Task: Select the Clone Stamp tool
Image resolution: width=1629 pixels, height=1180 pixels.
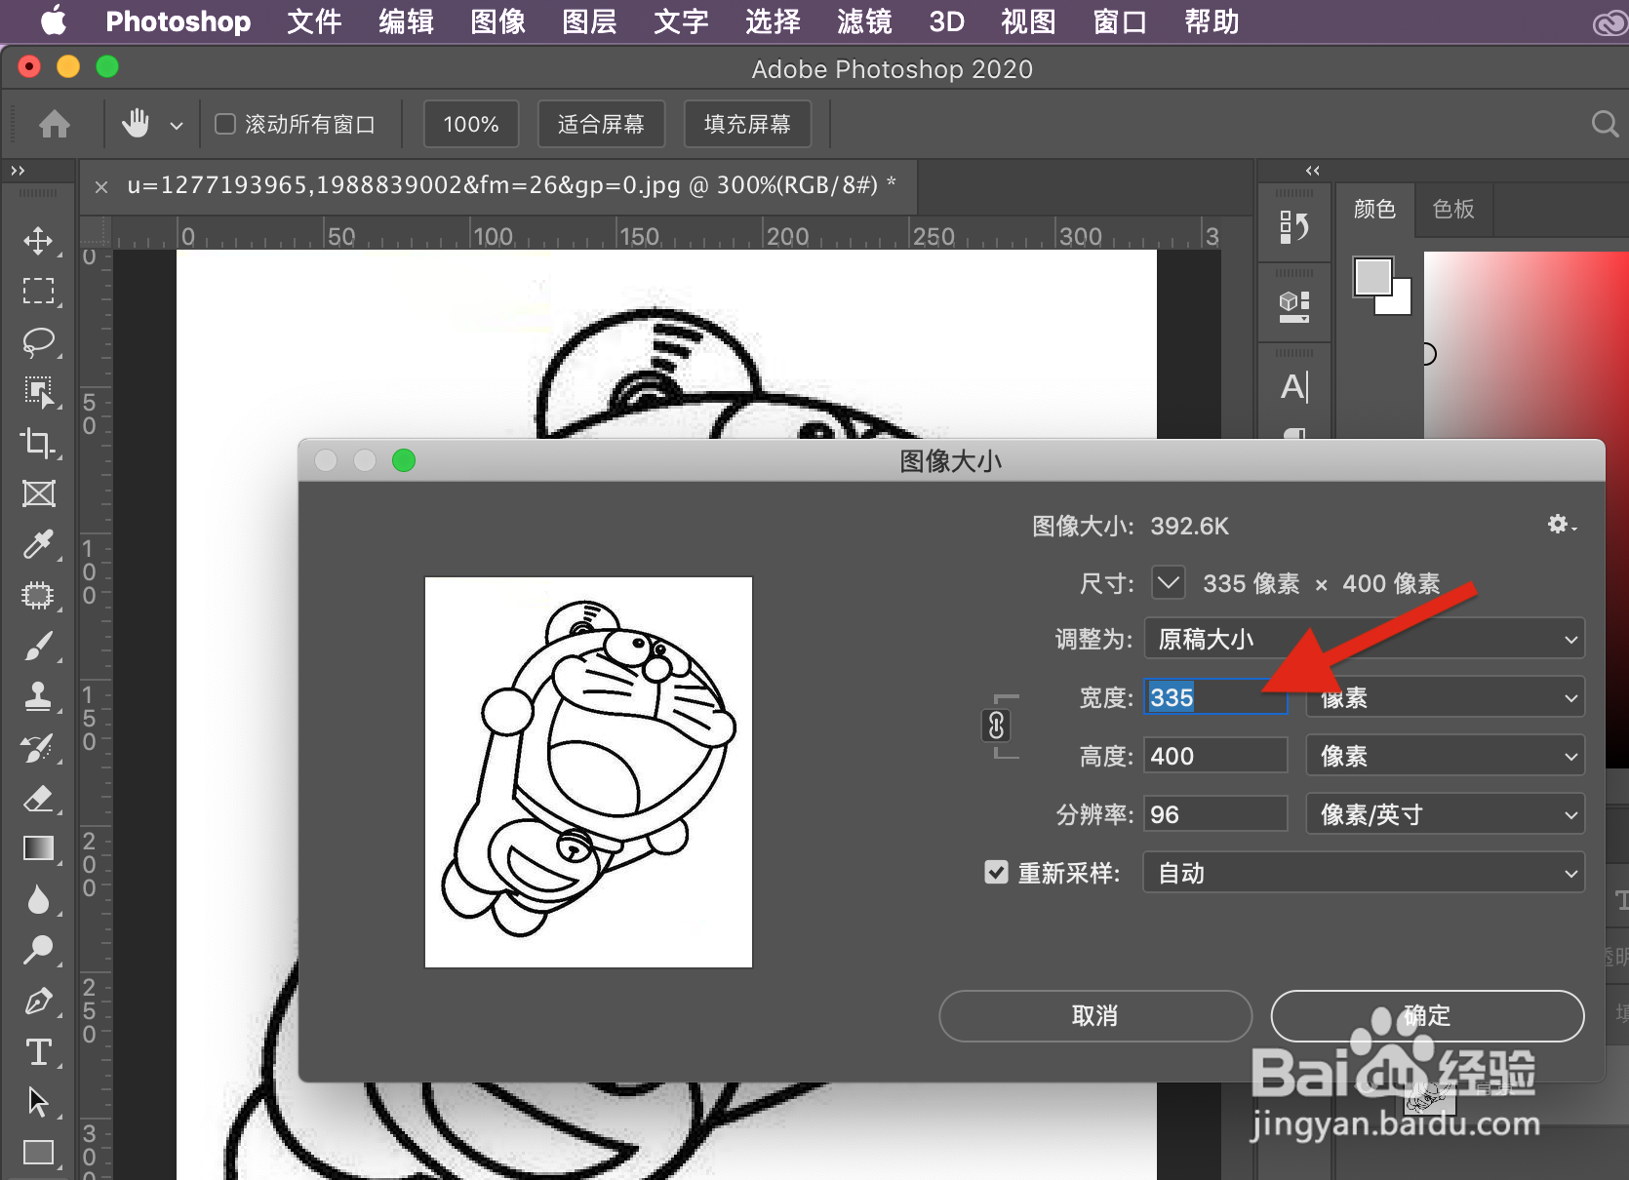Action: [38, 696]
